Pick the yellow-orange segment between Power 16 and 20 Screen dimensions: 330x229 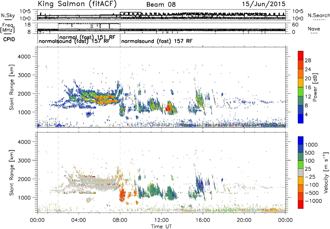coord(301,82)
